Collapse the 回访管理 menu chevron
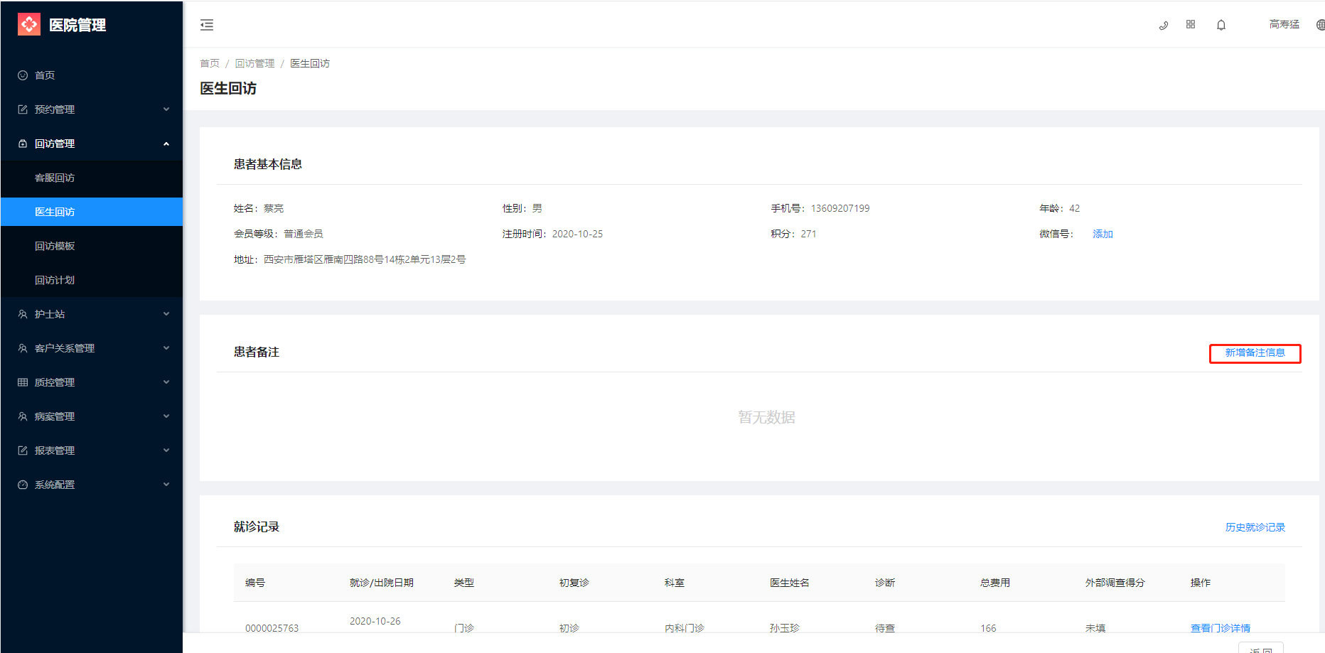1325x653 pixels. pyautogui.click(x=166, y=144)
